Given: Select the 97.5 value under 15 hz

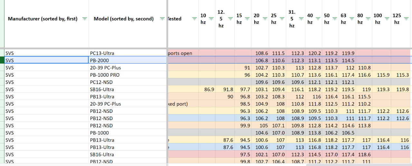Looking at the screenshot, I should [x=243, y=154].
